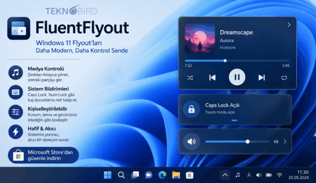This screenshot has height=183, width=316.
Task: Click the song title Dreamscape
Action: coord(236,32)
